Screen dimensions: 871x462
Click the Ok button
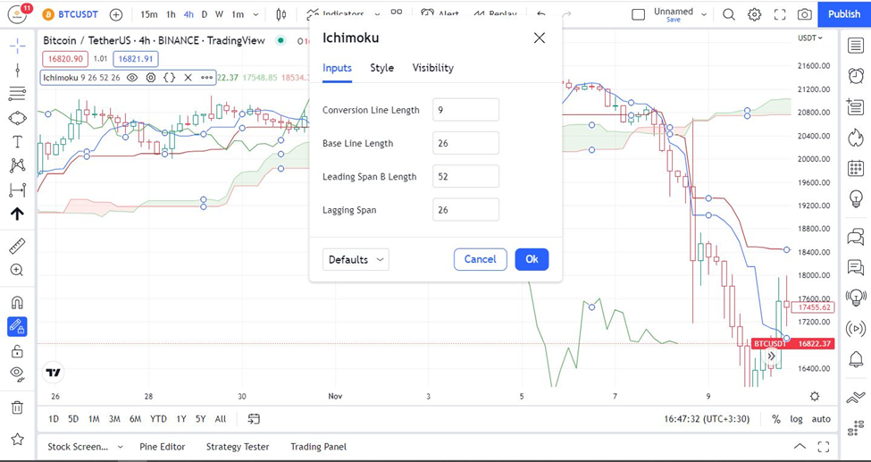click(x=532, y=260)
